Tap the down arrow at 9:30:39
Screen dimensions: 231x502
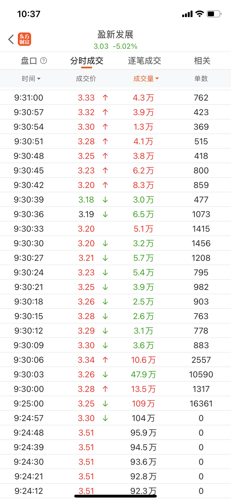click(105, 200)
